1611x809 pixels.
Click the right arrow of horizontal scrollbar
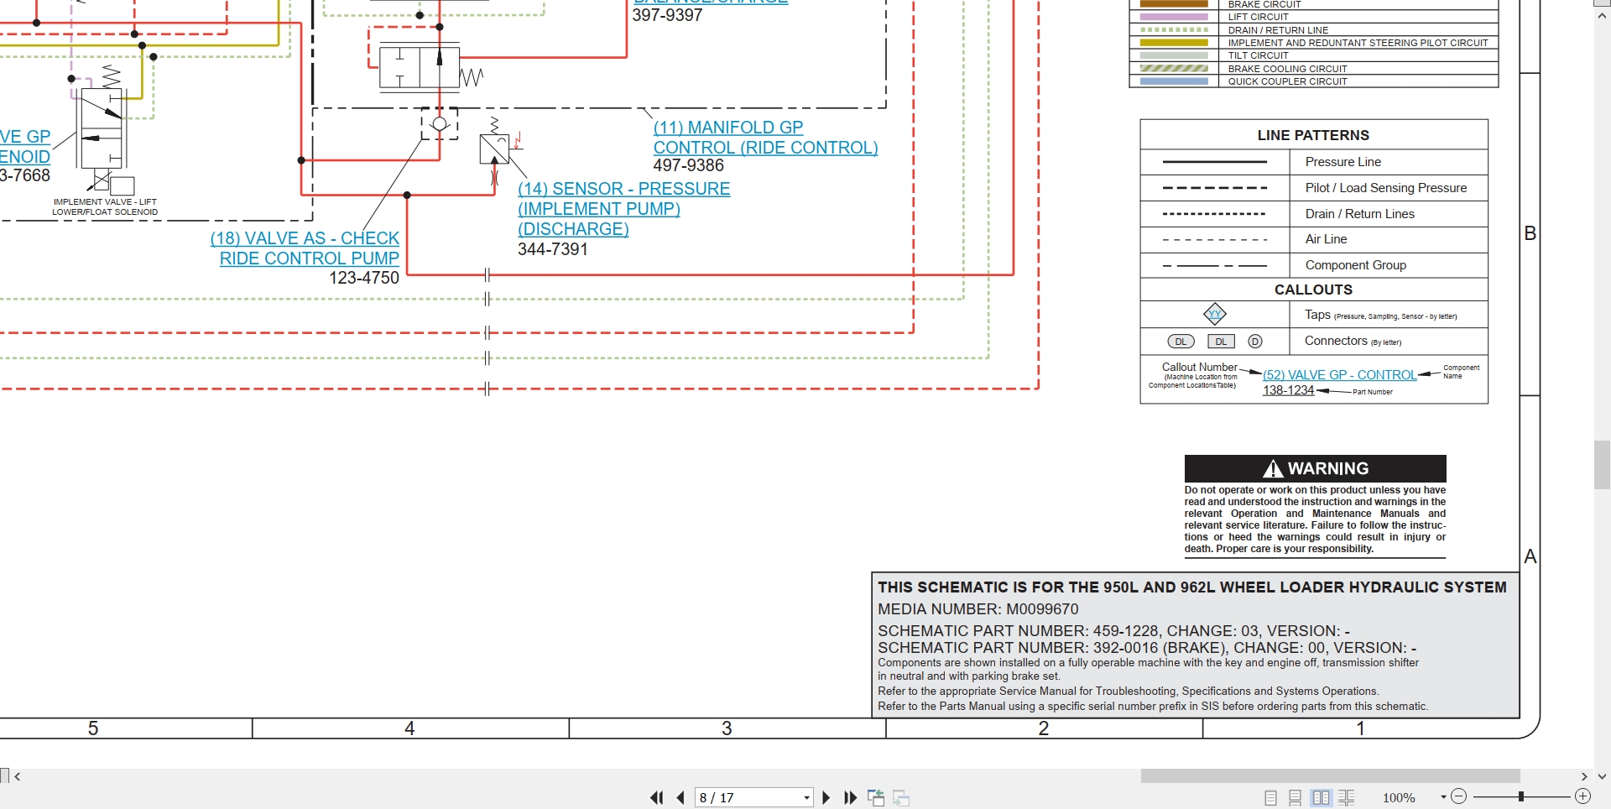tap(1584, 777)
